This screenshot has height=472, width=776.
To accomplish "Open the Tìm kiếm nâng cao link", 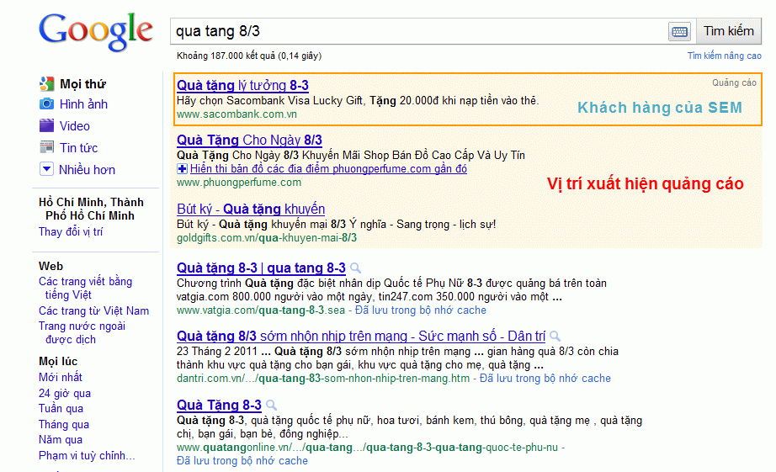I will (724, 56).
